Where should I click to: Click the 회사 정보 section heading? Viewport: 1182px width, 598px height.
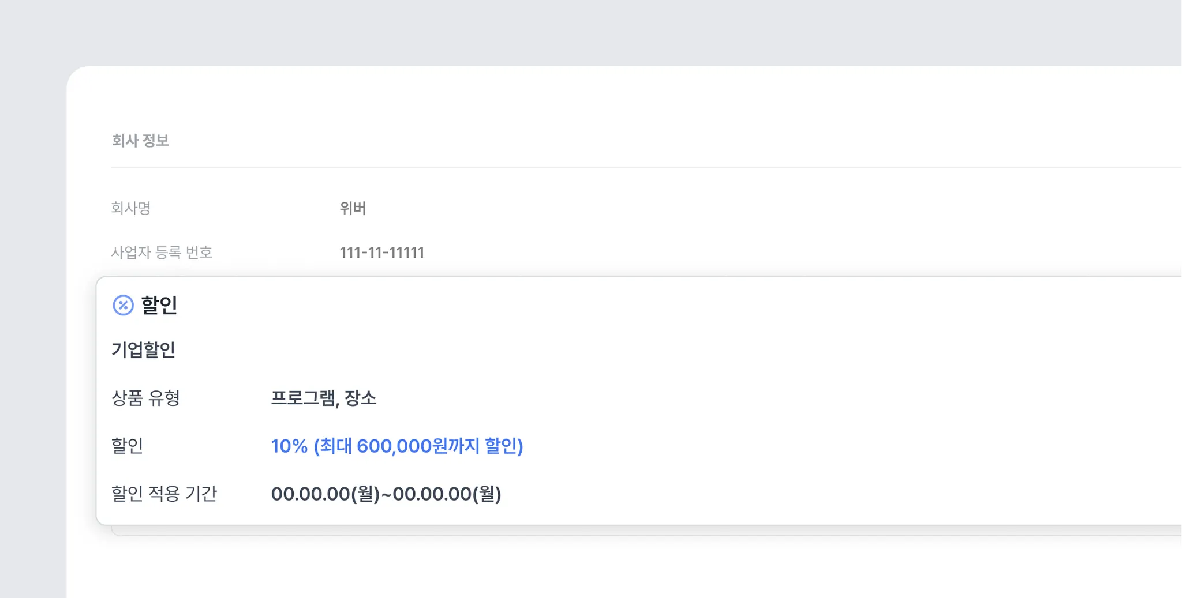pyautogui.click(x=140, y=141)
